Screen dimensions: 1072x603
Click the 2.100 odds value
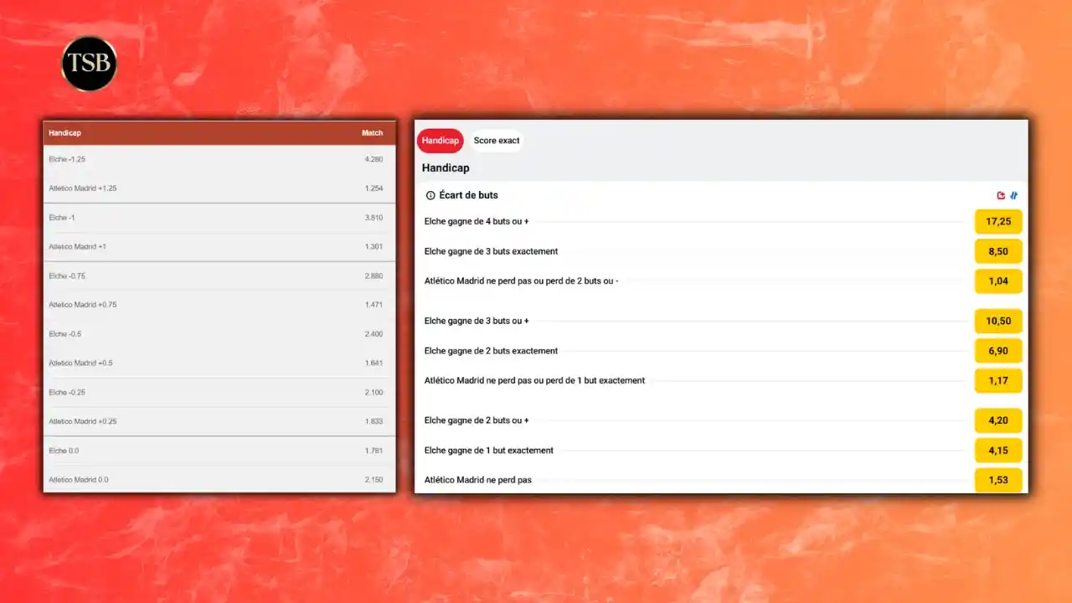[374, 392]
